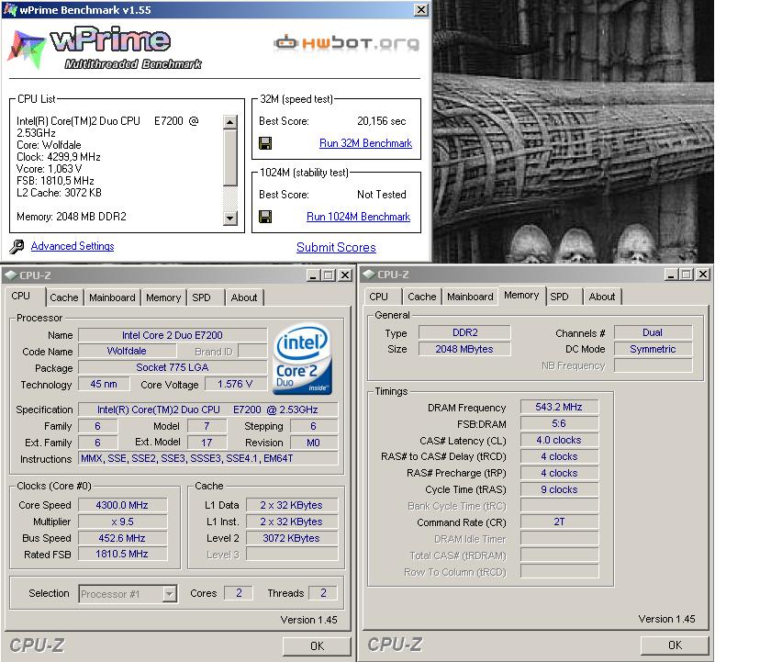Click Level 2 cache value 3072 KBytes
This screenshot has height=662, width=771.
point(292,538)
